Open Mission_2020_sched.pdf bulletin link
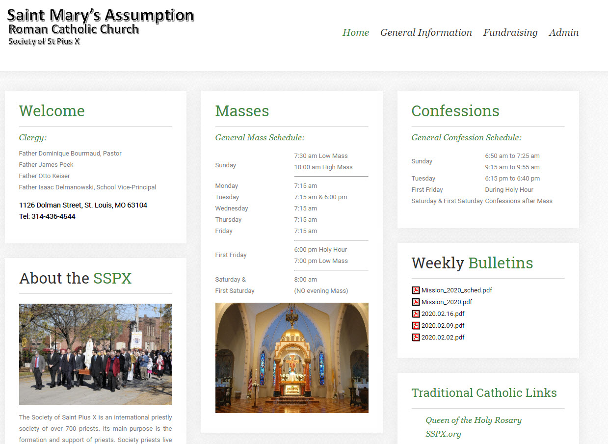Viewport: 608px width, 444px height. coord(457,290)
